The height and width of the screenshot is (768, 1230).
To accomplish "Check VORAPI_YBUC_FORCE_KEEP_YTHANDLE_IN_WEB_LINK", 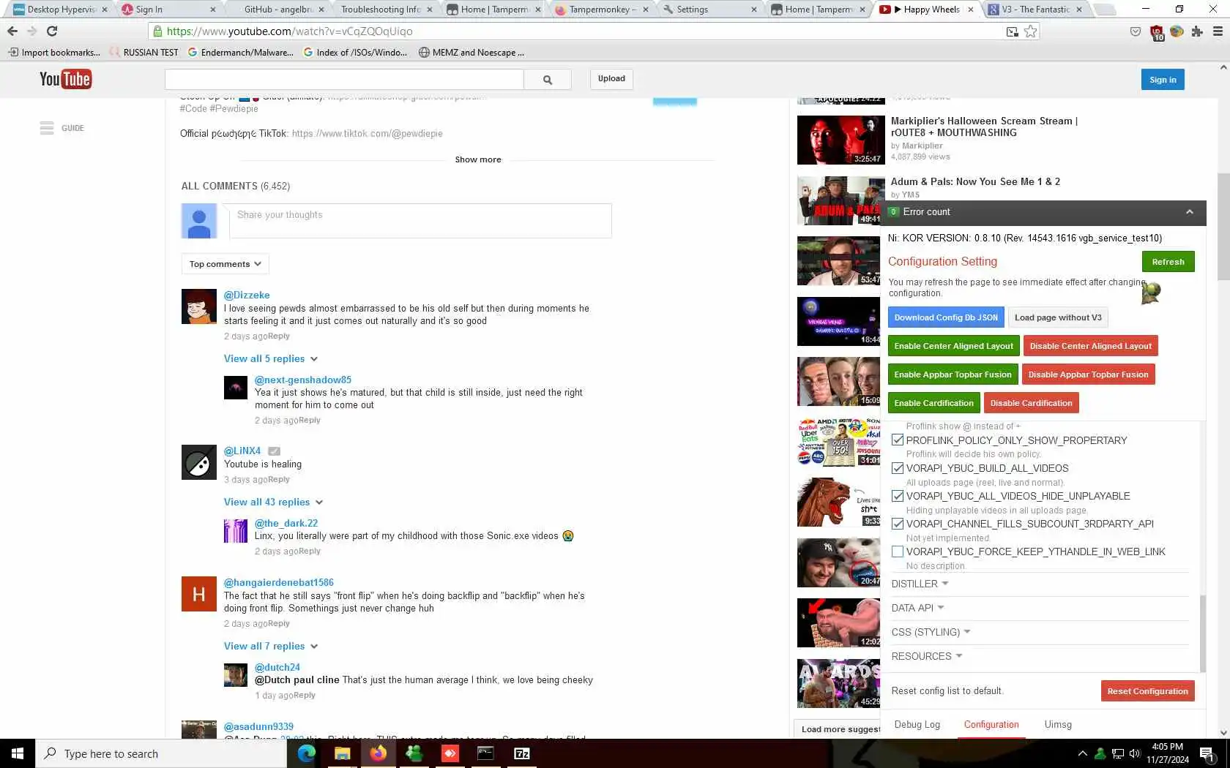I will click(898, 551).
